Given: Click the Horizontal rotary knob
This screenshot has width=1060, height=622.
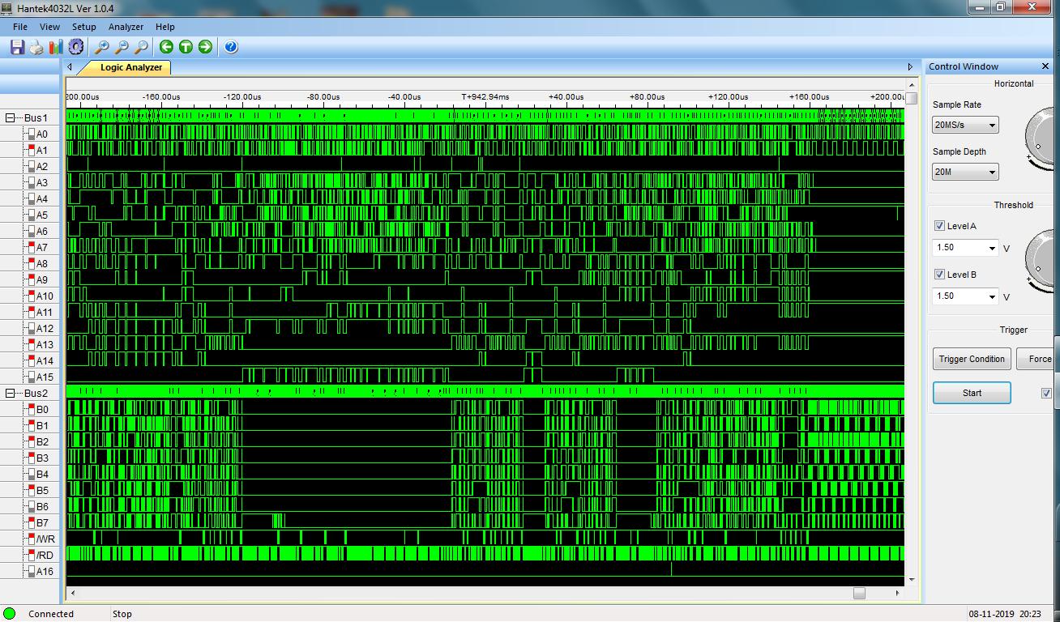Looking at the screenshot, I should (x=1045, y=139).
